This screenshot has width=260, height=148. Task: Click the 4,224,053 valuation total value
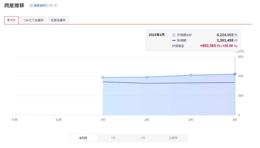click(225, 35)
